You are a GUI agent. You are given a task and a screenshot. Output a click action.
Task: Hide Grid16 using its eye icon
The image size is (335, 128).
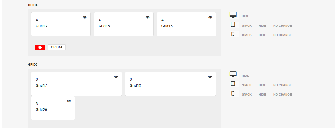(211, 17)
